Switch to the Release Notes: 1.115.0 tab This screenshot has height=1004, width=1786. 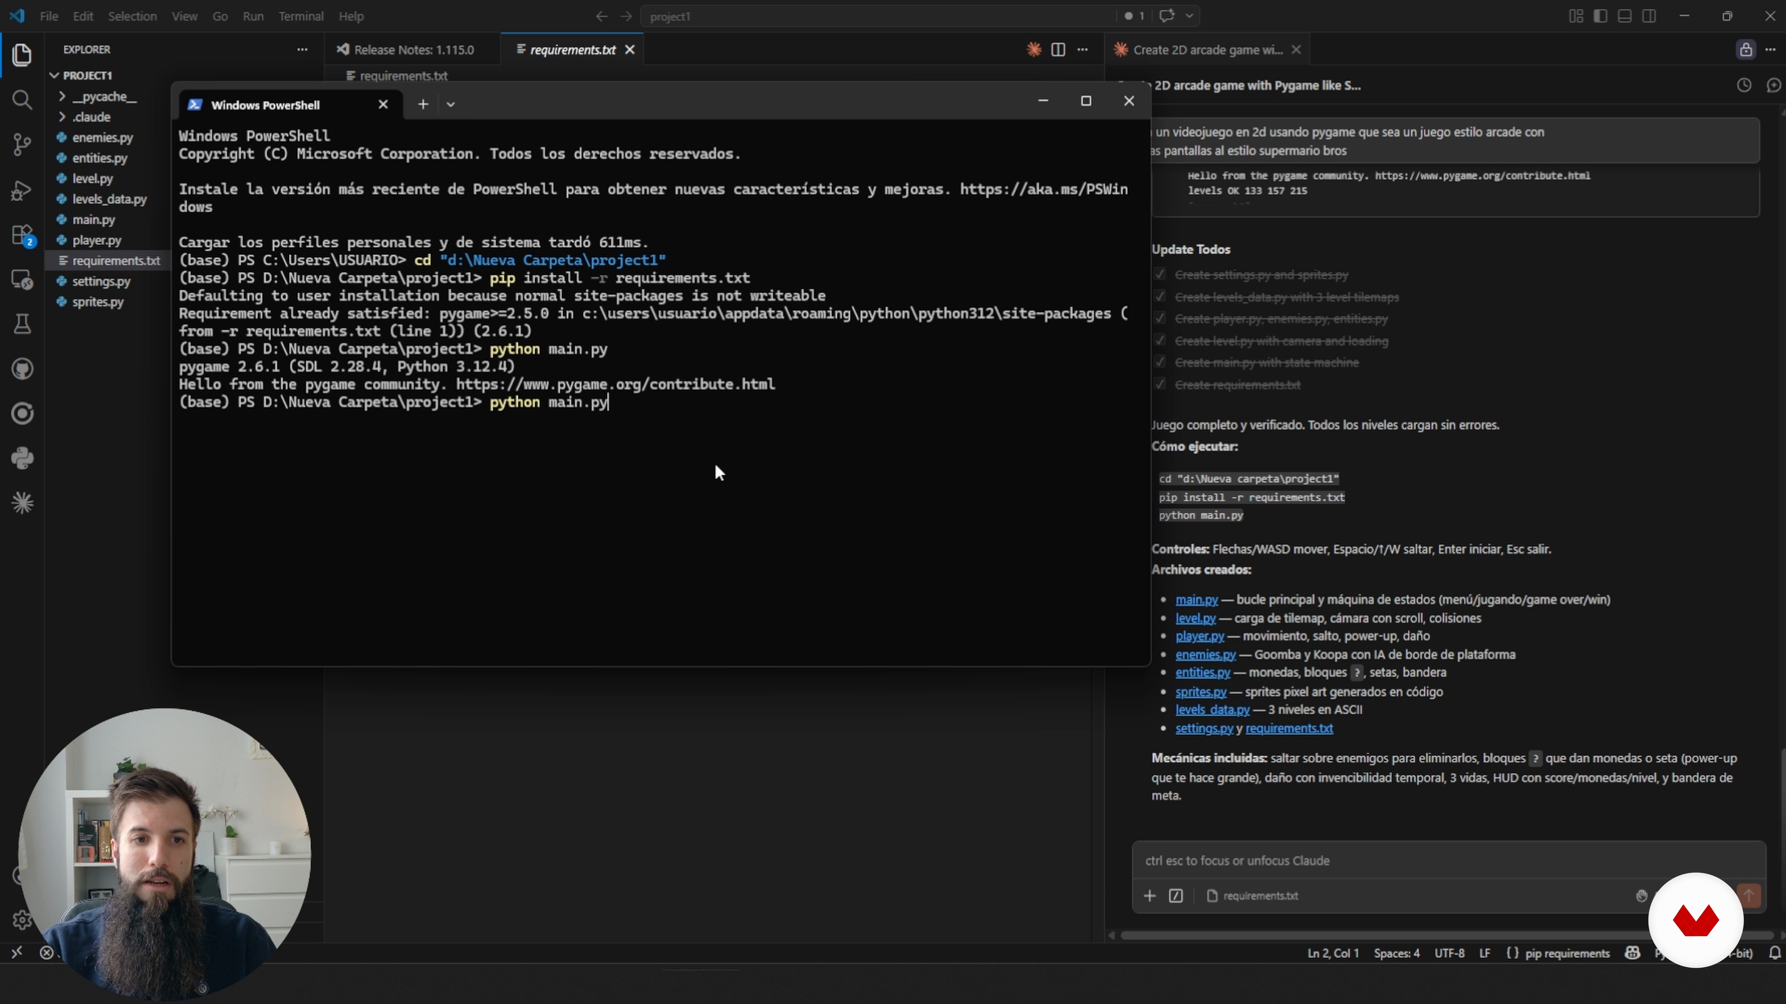pos(413,50)
